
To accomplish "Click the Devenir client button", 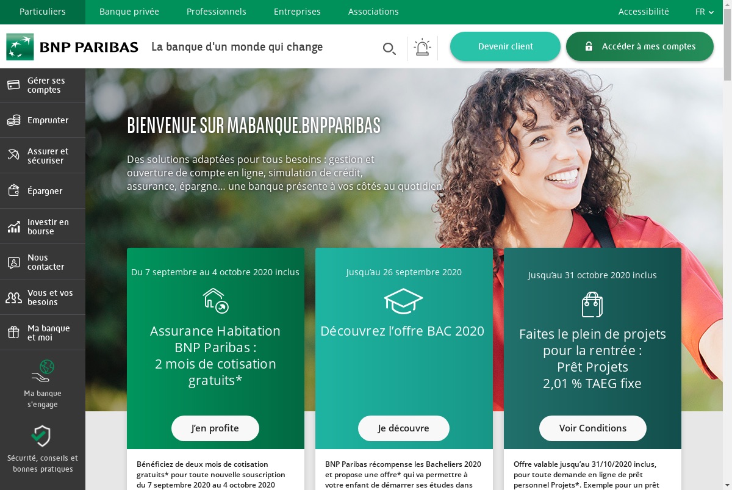I will (x=505, y=46).
